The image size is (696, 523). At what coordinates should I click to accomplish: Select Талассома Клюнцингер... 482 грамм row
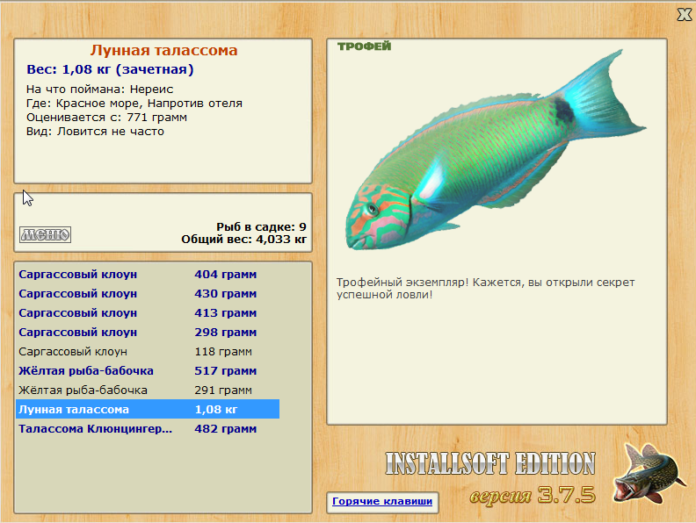click(x=148, y=428)
